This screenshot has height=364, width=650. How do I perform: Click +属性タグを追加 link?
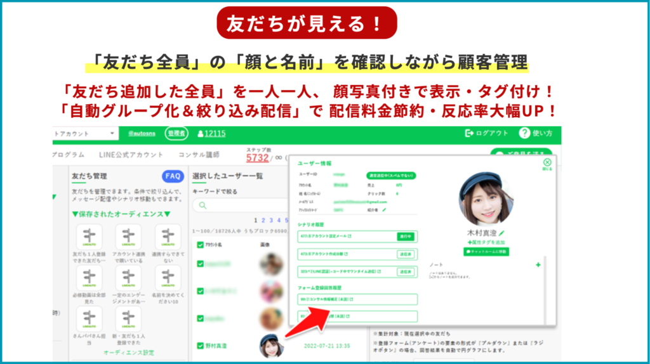click(x=486, y=243)
